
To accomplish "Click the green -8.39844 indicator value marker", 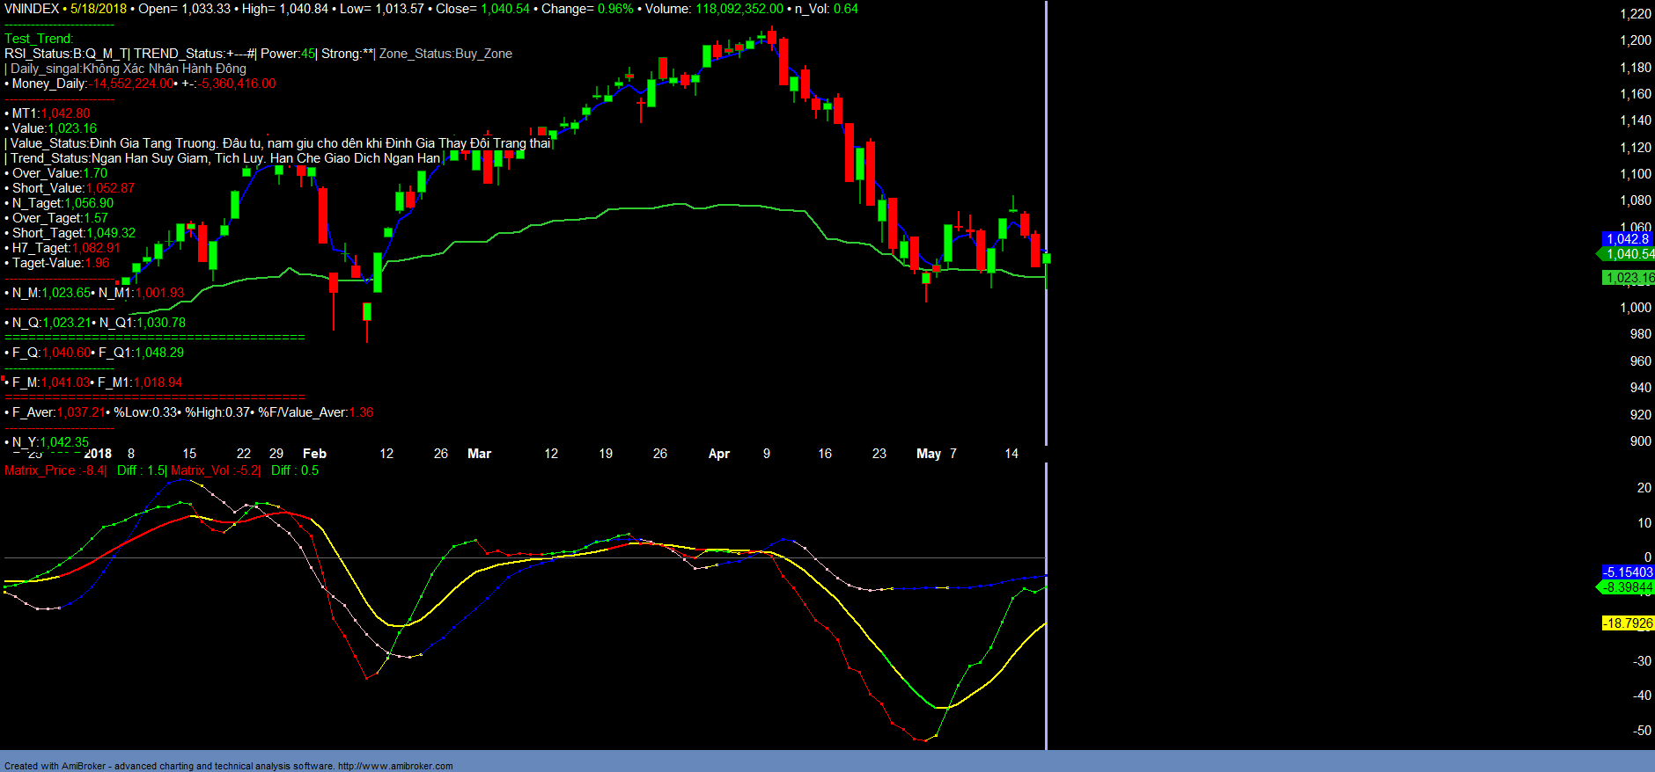I will tap(1627, 587).
